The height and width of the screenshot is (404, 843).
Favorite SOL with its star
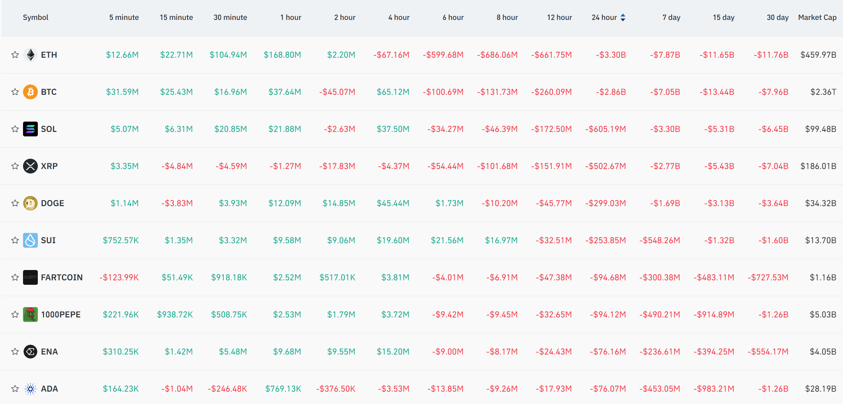pos(15,129)
